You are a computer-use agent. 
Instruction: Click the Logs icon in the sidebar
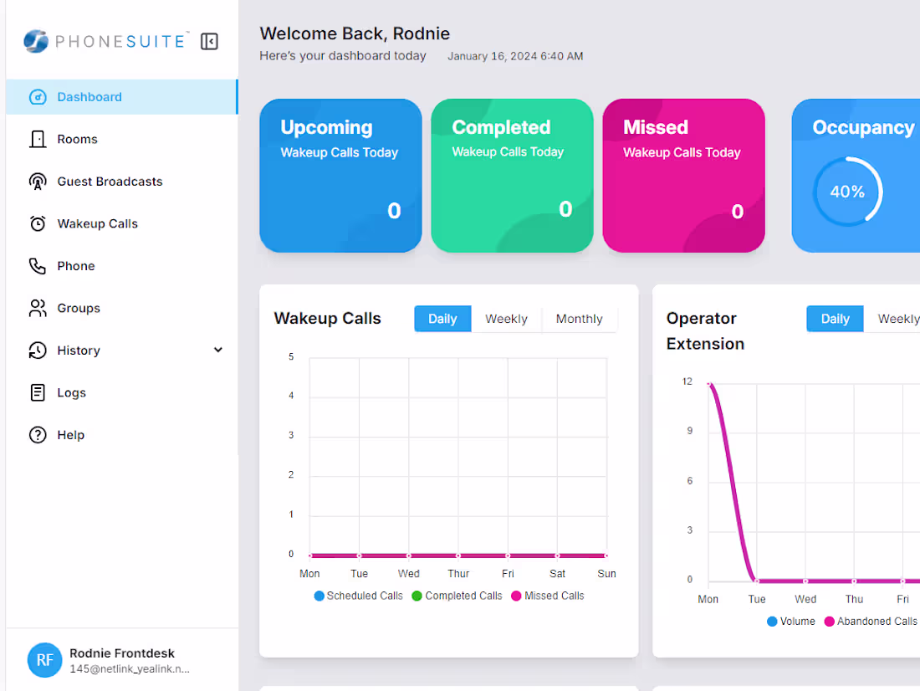(36, 392)
